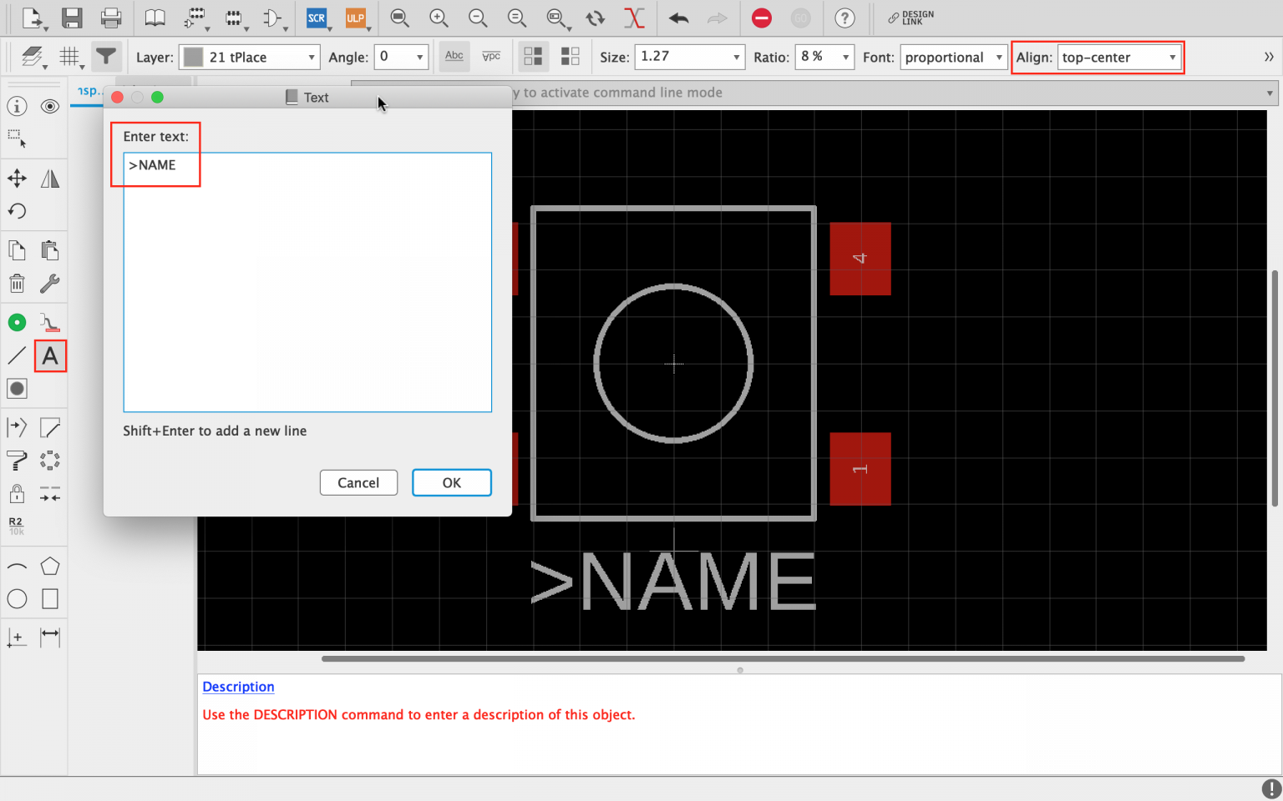Screen dimensions: 1283x801
Task: Open the Layer dropdown showing 21 tPlace
Action: coord(248,57)
